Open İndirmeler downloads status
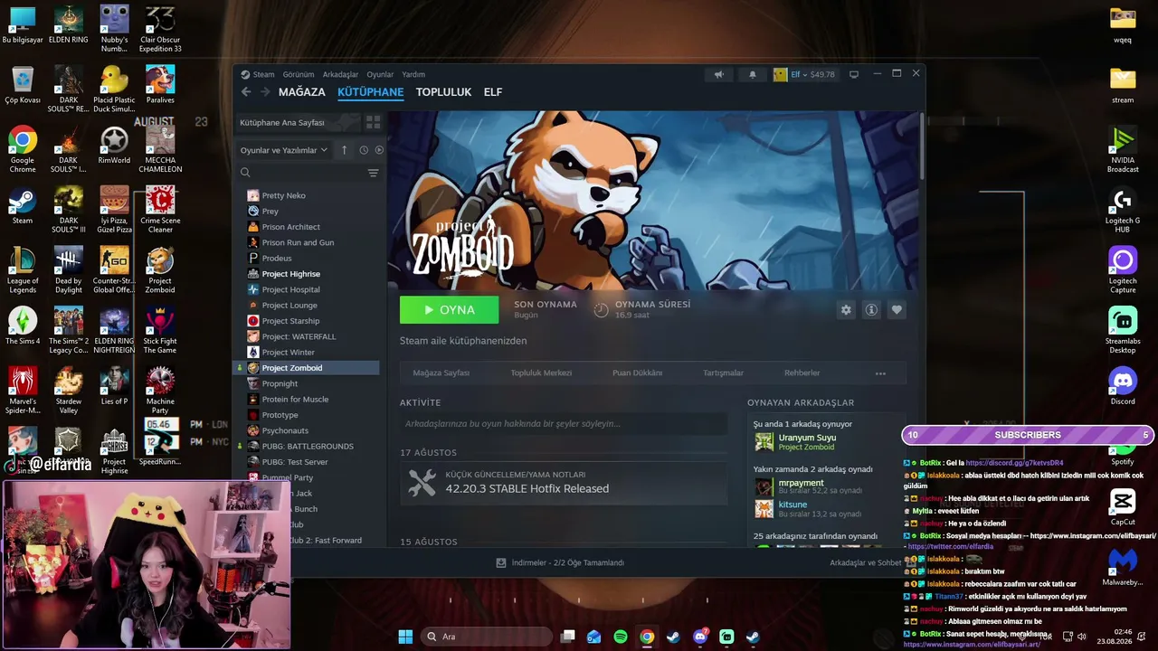Screen dimensions: 1158x651 (561, 562)
